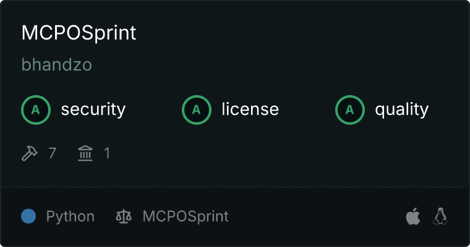Image resolution: width=470 pixels, height=247 pixels.
Task: Open the MCPOSprint license text in footer
Action: 186,216
